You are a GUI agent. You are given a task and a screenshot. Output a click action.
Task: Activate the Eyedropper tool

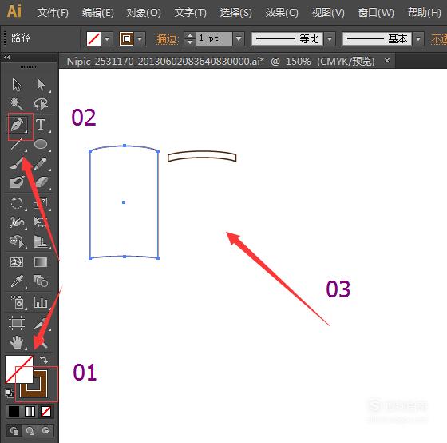click(17, 281)
